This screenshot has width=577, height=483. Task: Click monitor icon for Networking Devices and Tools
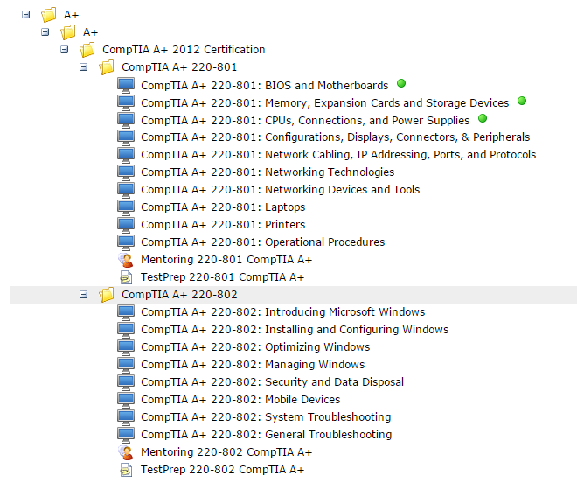(126, 190)
